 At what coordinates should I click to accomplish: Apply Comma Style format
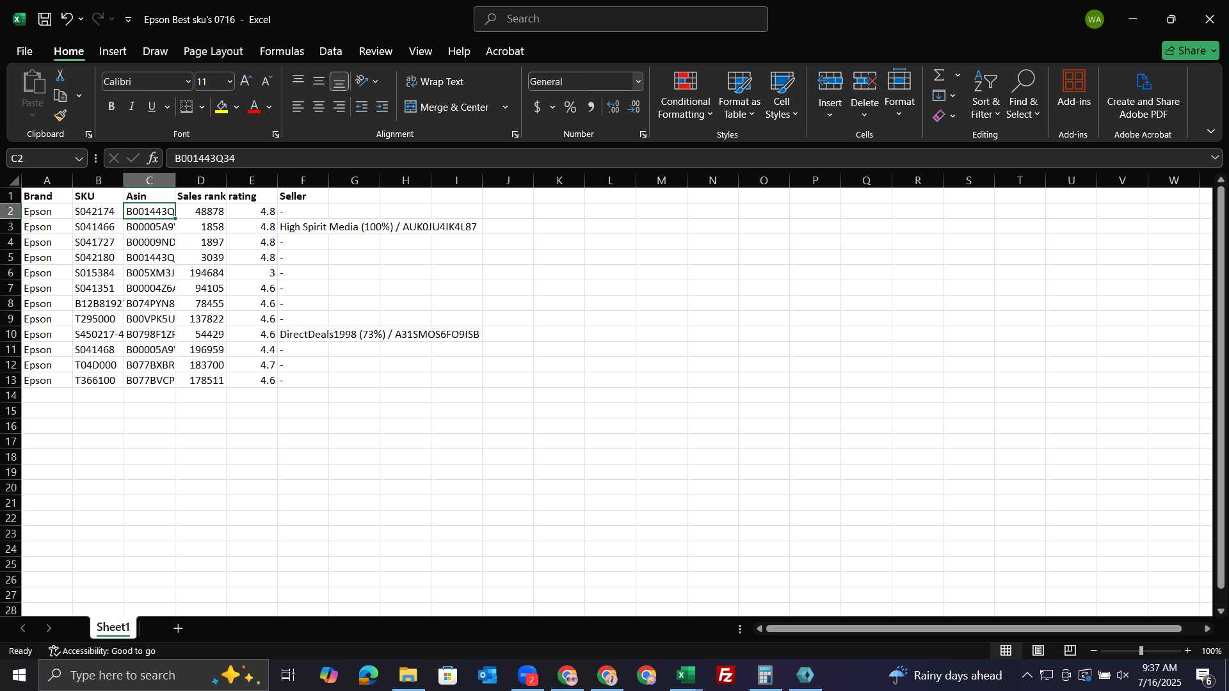(x=591, y=107)
